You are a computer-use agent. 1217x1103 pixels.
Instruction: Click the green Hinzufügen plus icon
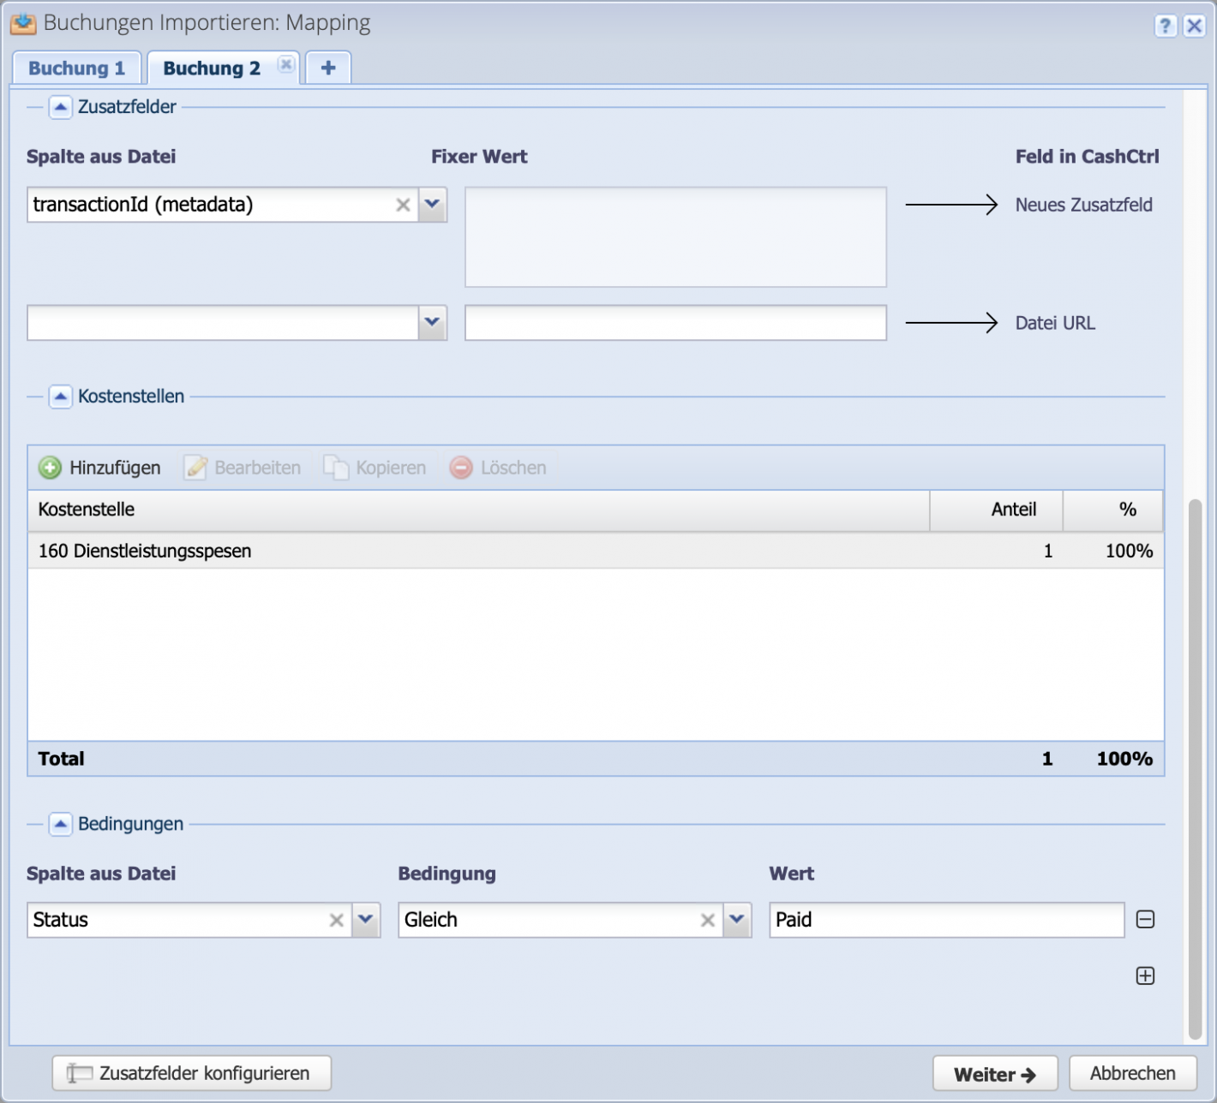(x=50, y=468)
